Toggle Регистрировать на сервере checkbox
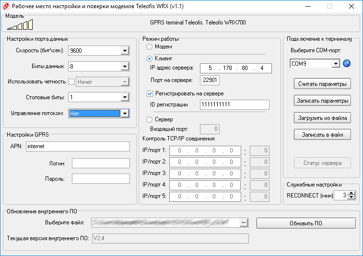 point(150,94)
